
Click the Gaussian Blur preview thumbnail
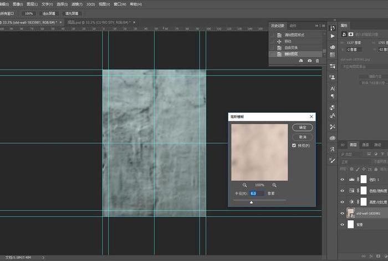[259, 152]
